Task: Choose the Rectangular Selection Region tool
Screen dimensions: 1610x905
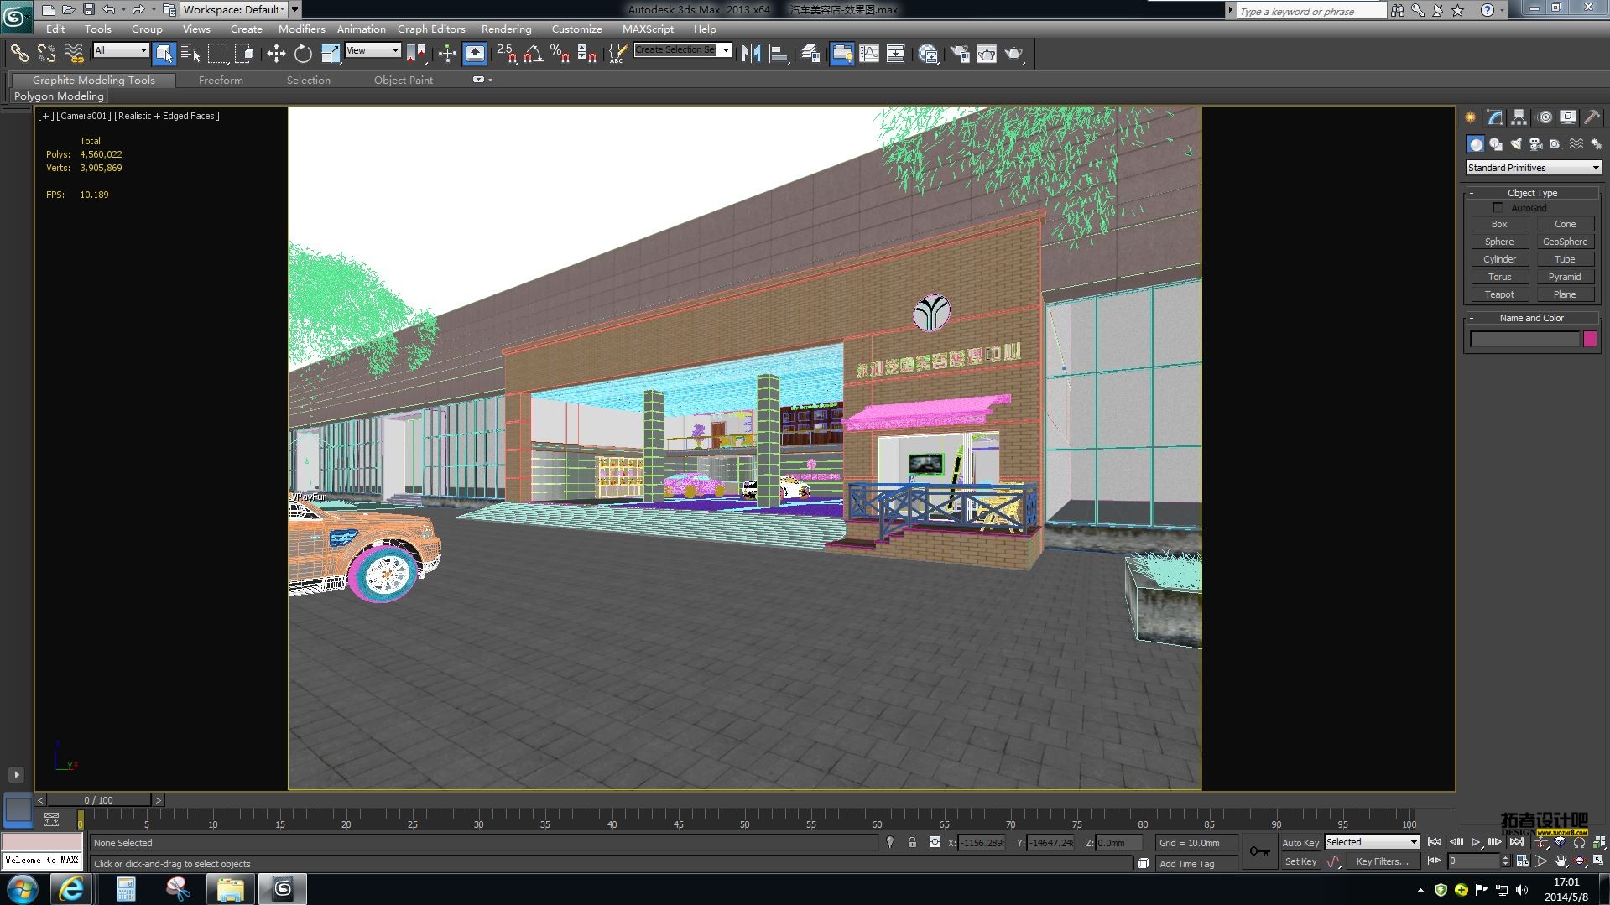Action: [x=217, y=54]
